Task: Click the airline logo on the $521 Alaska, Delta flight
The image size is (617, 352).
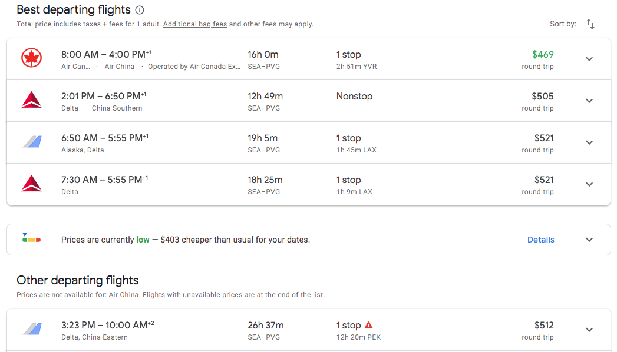Action: click(x=32, y=142)
